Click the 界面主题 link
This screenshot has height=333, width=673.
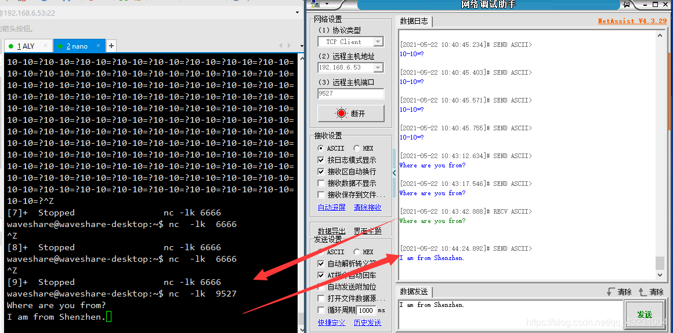click(x=367, y=230)
